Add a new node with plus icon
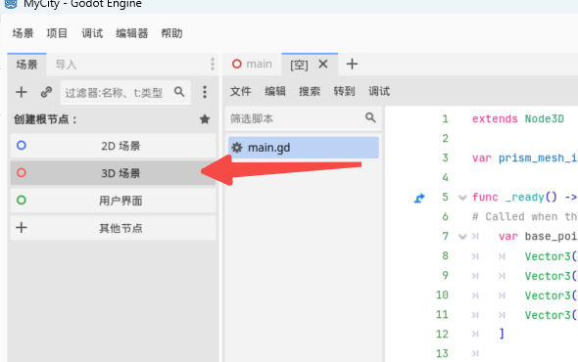The width and height of the screenshot is (578, 362). tap(22, 92)
